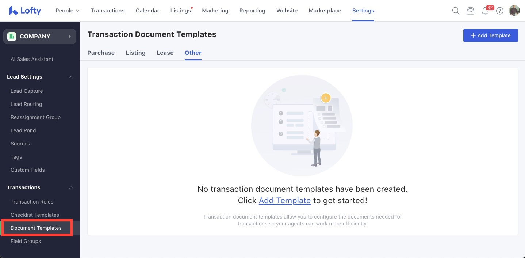The width and height of the screenshot is (525, 258).
Task: Open the Marketing menu item
Action: point(215,11)
